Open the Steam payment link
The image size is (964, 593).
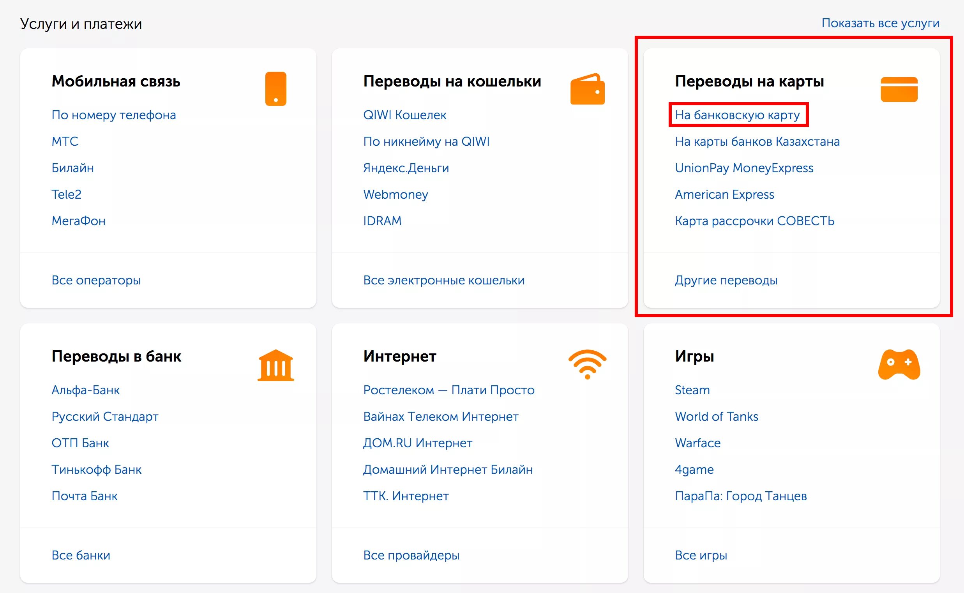[x=692, y=390]
